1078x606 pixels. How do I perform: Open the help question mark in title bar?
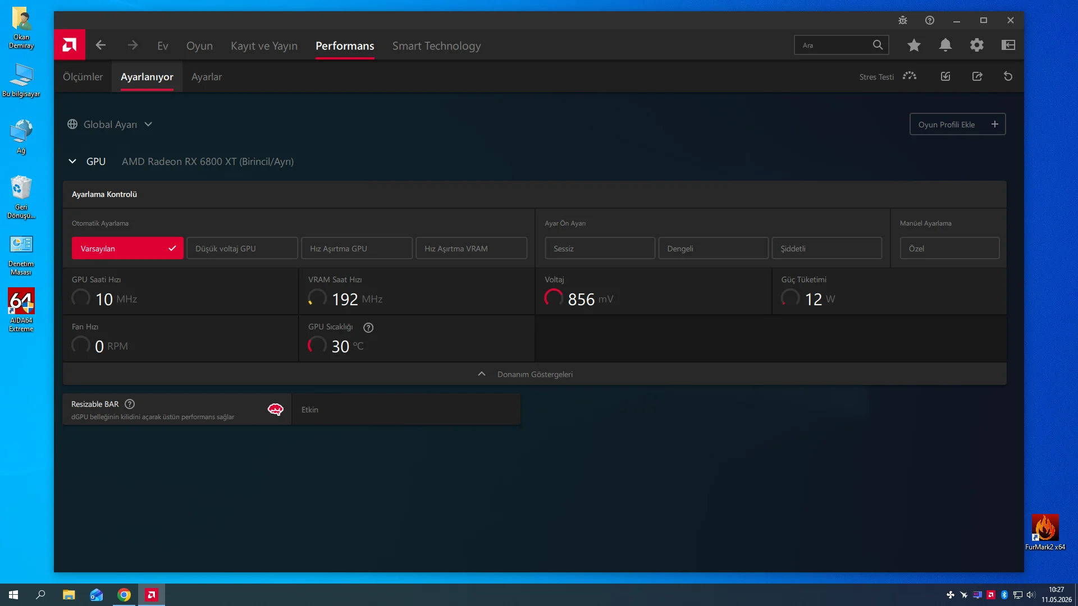930,20
